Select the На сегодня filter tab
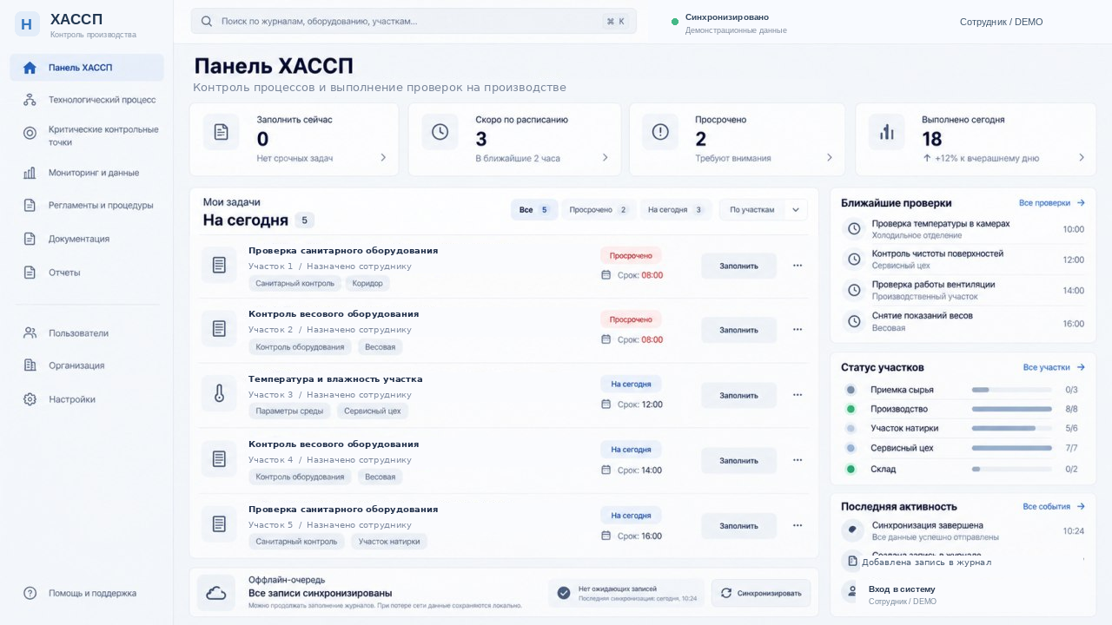The height and width of the screenshot is (625, 1112). tap(676, 210)
